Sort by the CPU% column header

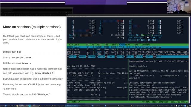tap(122, 45)
